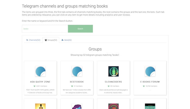Click the 'Groups' section heading
Image resolution: width=190 pixels, height=109 pixels.
click(95, 49)
